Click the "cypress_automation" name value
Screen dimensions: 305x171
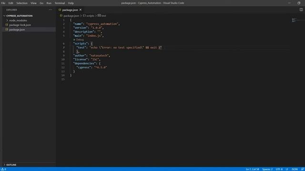[x=102, y=24]
